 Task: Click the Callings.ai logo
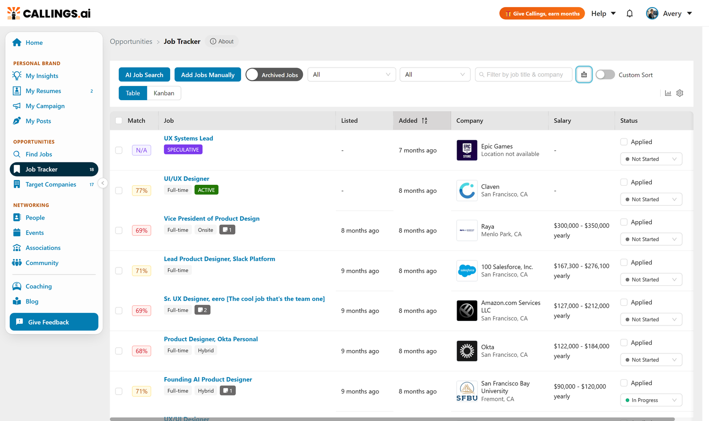coord(49,13)
